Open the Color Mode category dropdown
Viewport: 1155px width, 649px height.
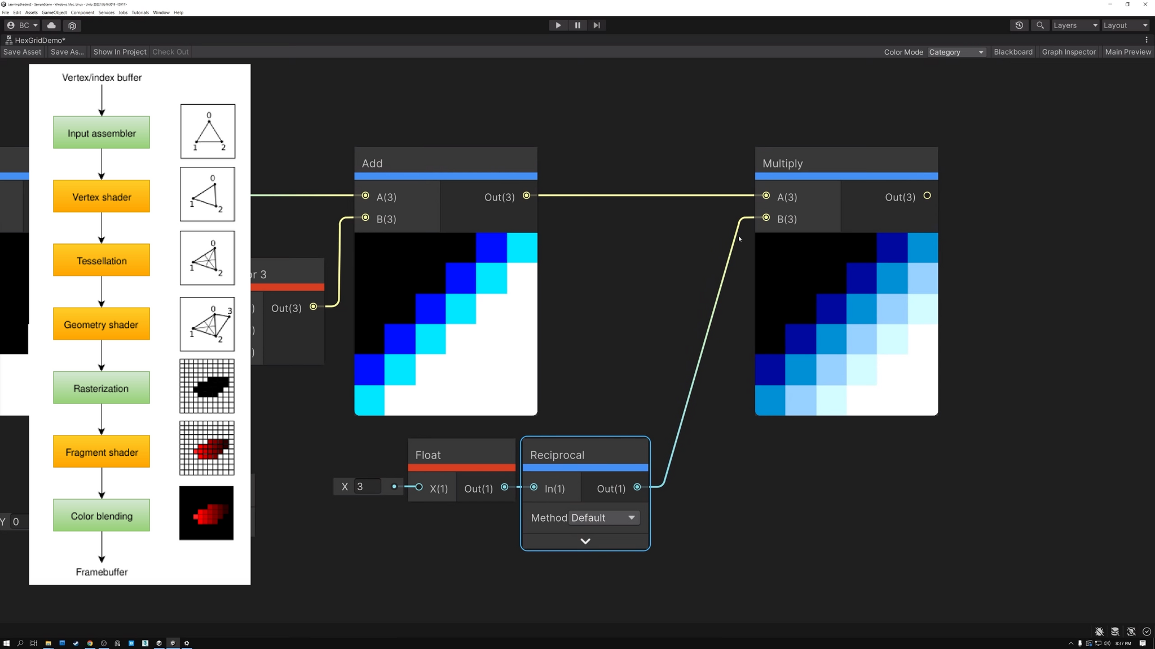(x=956, y=51)
